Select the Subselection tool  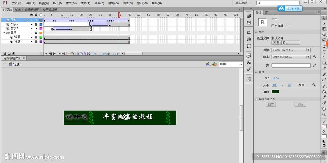(324, 24)
